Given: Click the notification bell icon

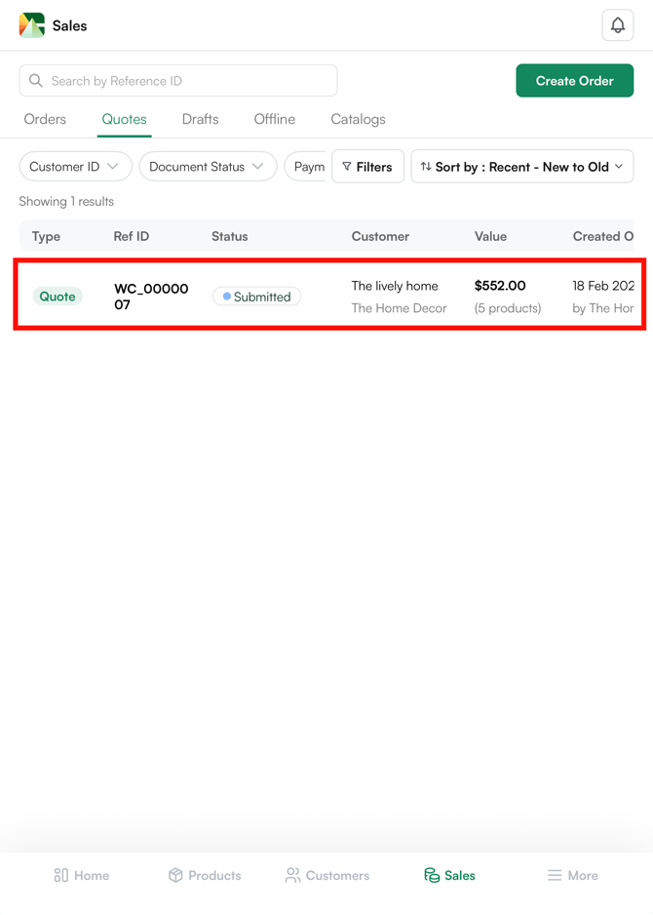Looking at the screenshot, I should (x=617, y=25).
